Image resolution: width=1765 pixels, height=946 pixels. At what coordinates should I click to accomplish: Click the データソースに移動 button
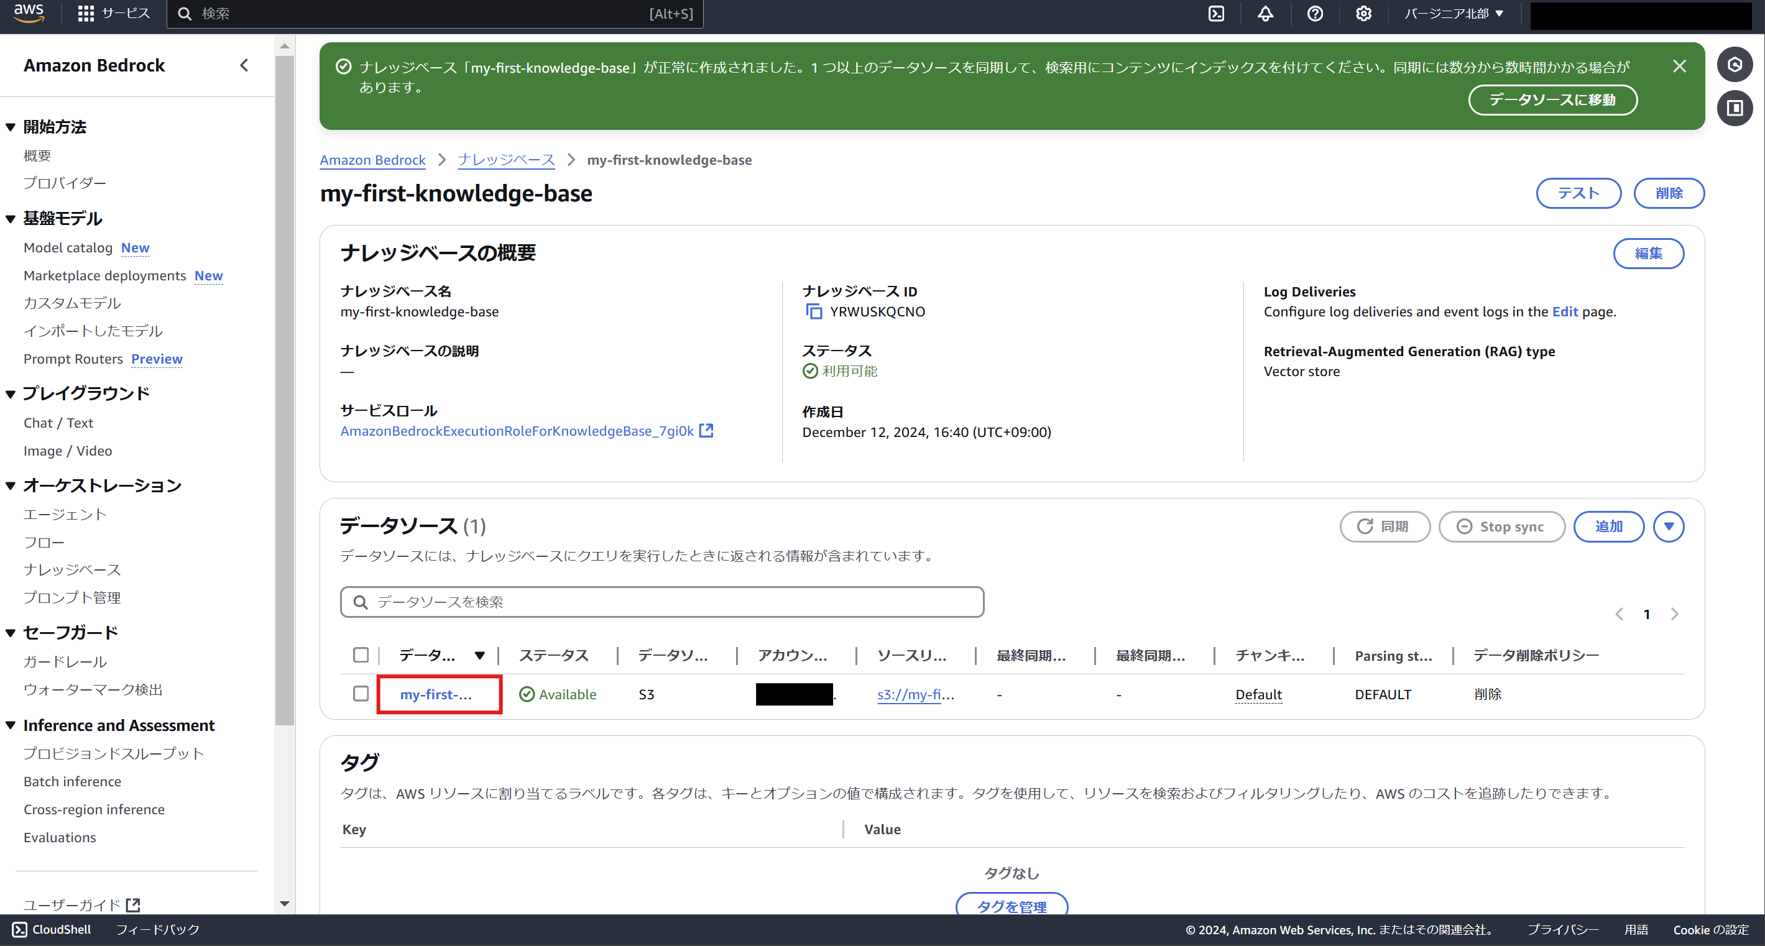point(1552,100)
